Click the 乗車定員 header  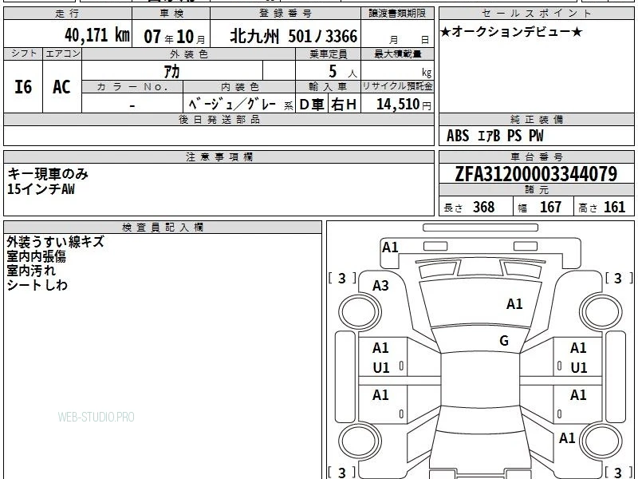tap(328, 54)
